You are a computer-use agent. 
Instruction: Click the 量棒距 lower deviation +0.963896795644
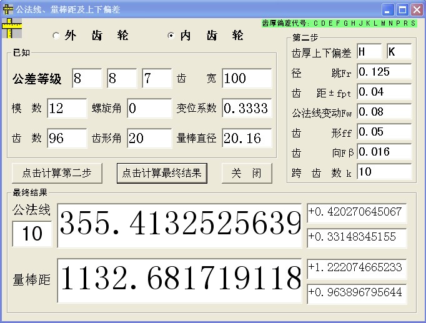(x=357, y=294)
